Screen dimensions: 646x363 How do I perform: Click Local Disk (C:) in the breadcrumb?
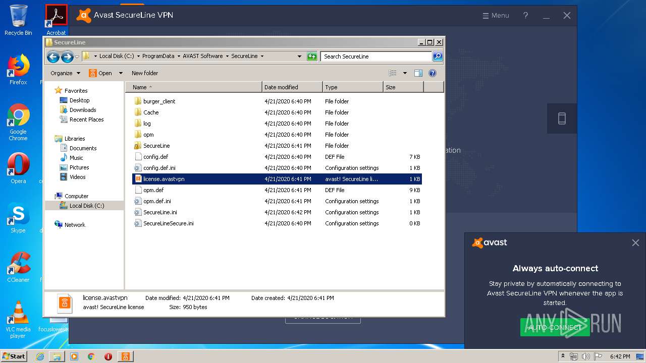(117, 56)
